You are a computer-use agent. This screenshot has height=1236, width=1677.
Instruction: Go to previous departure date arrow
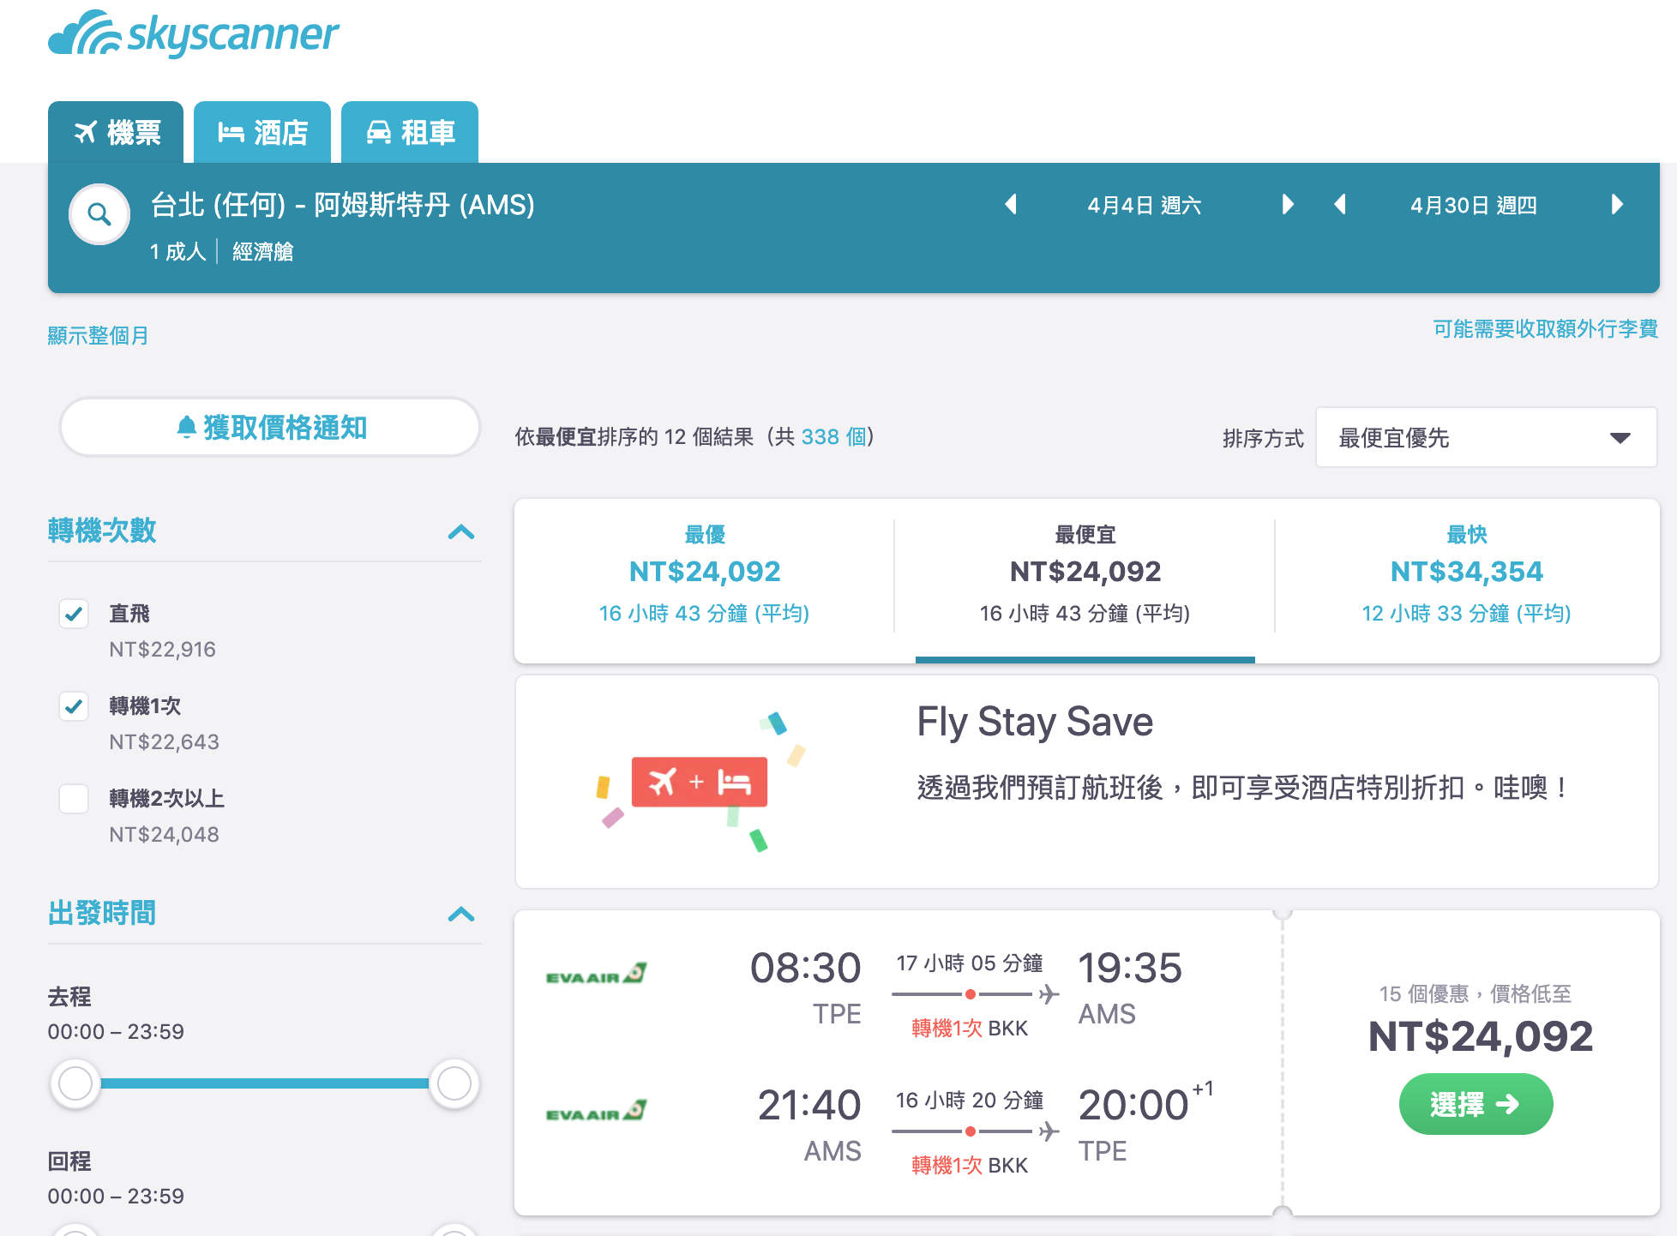pos(1011,205)
